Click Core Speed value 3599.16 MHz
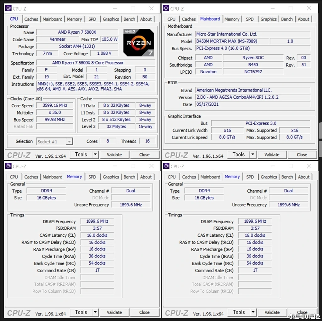 tap(55, 105)
